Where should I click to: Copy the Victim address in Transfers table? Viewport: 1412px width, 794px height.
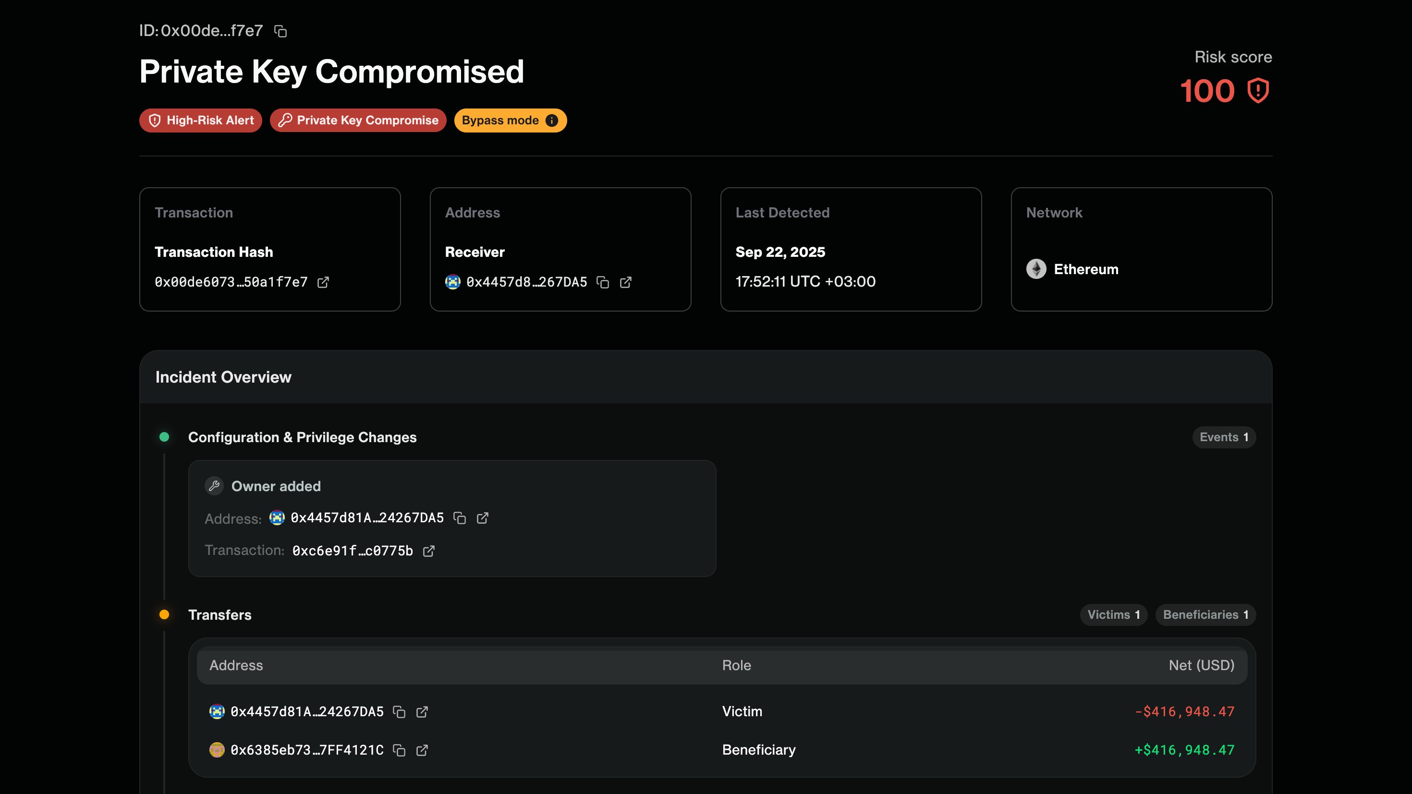tap(400, 712)
